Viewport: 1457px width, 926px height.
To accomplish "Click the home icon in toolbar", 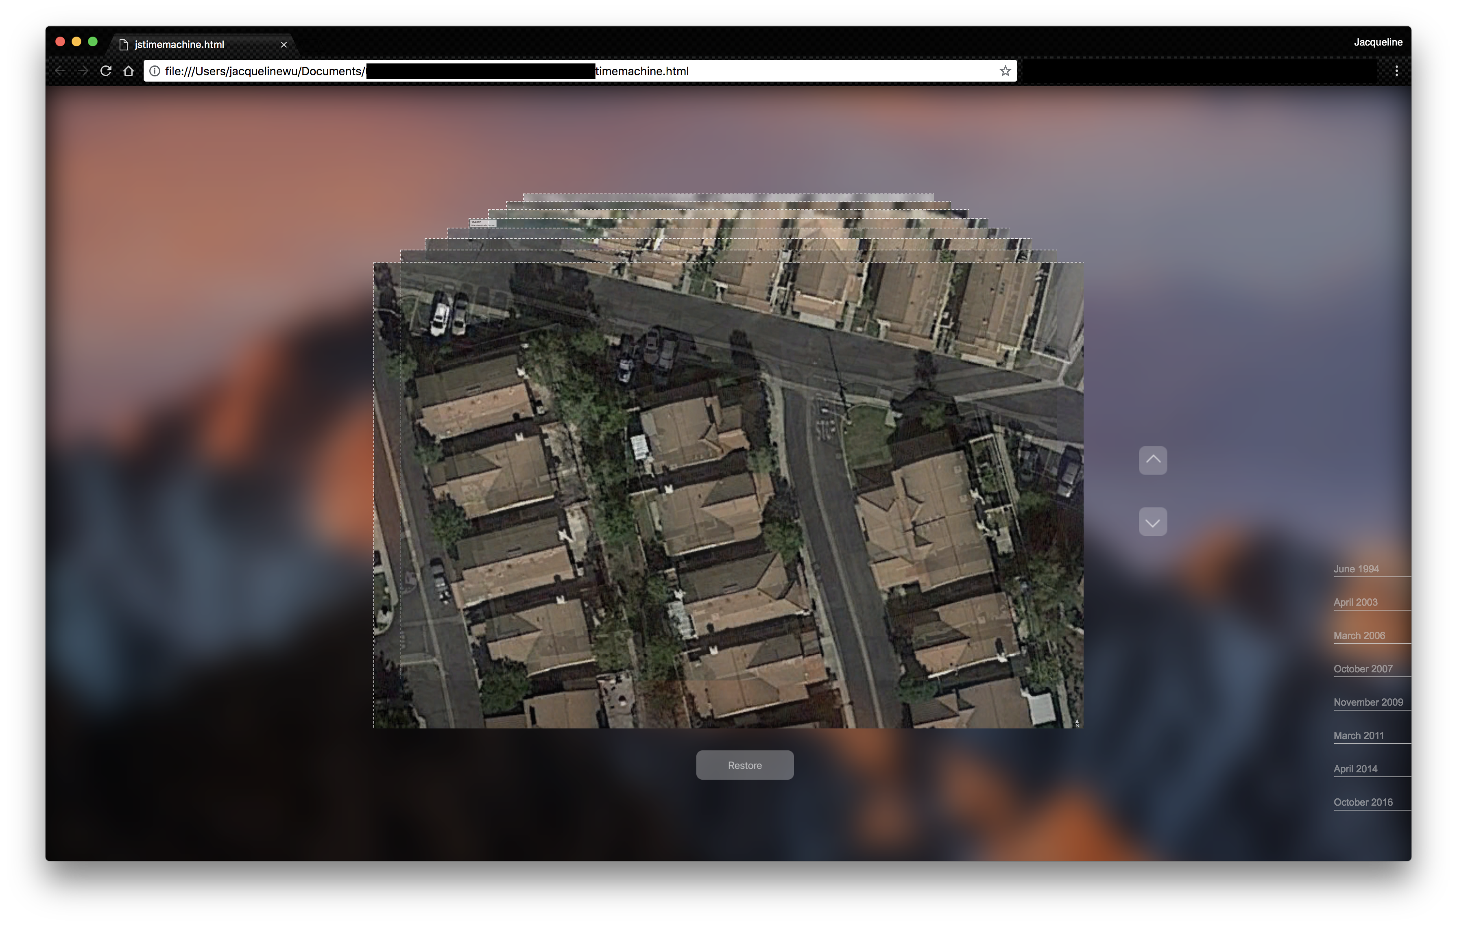I will 128,71.
